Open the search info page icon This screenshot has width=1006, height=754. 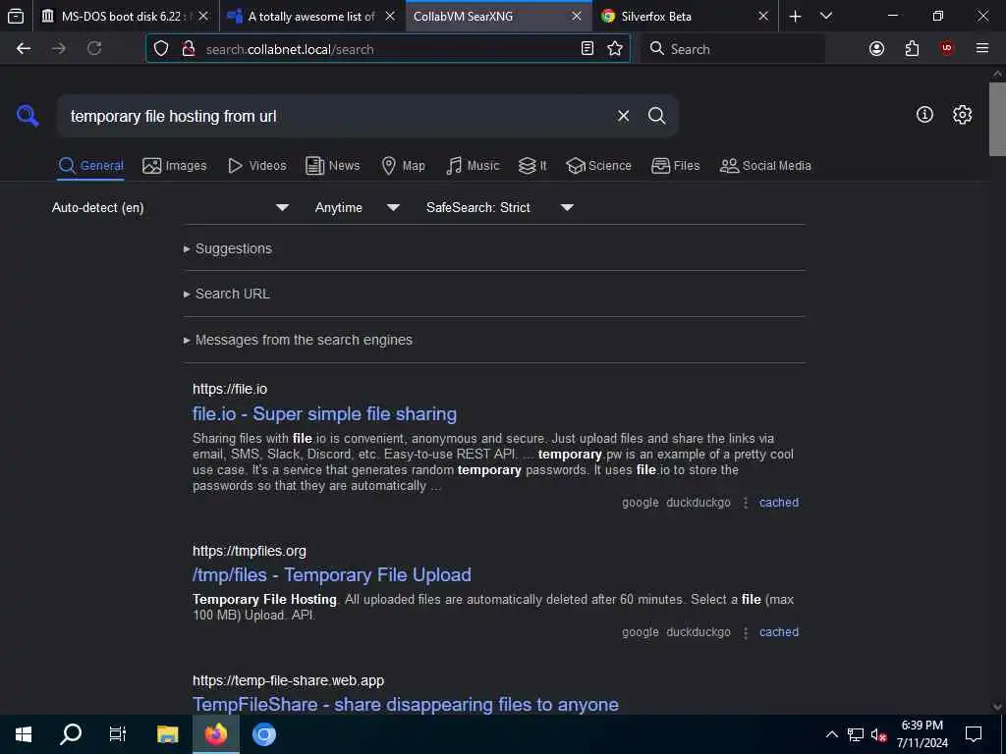924,115
